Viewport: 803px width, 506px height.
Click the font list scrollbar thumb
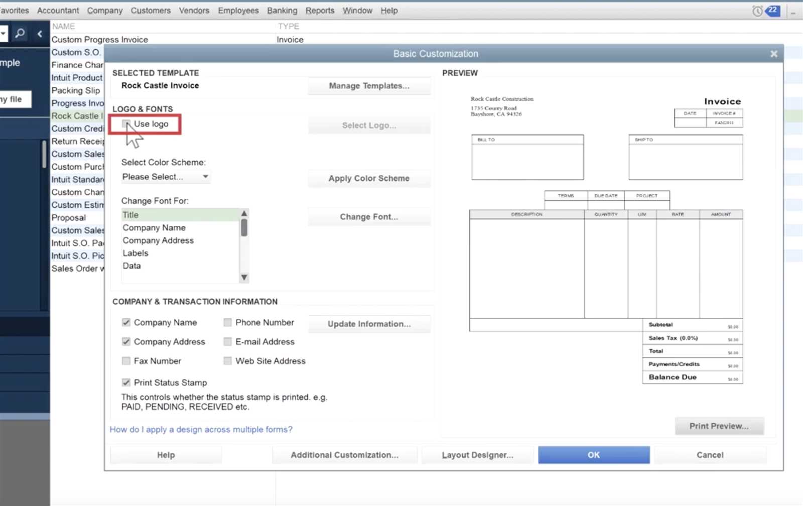(x=244, y=228)
